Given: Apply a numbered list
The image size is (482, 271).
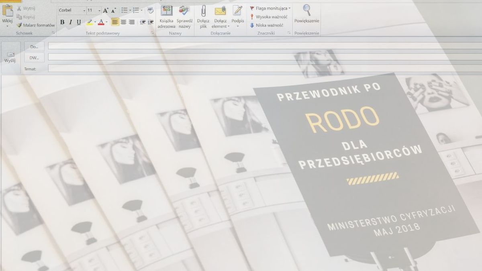Looking at the screenshot, I should [x=136, y=10].
